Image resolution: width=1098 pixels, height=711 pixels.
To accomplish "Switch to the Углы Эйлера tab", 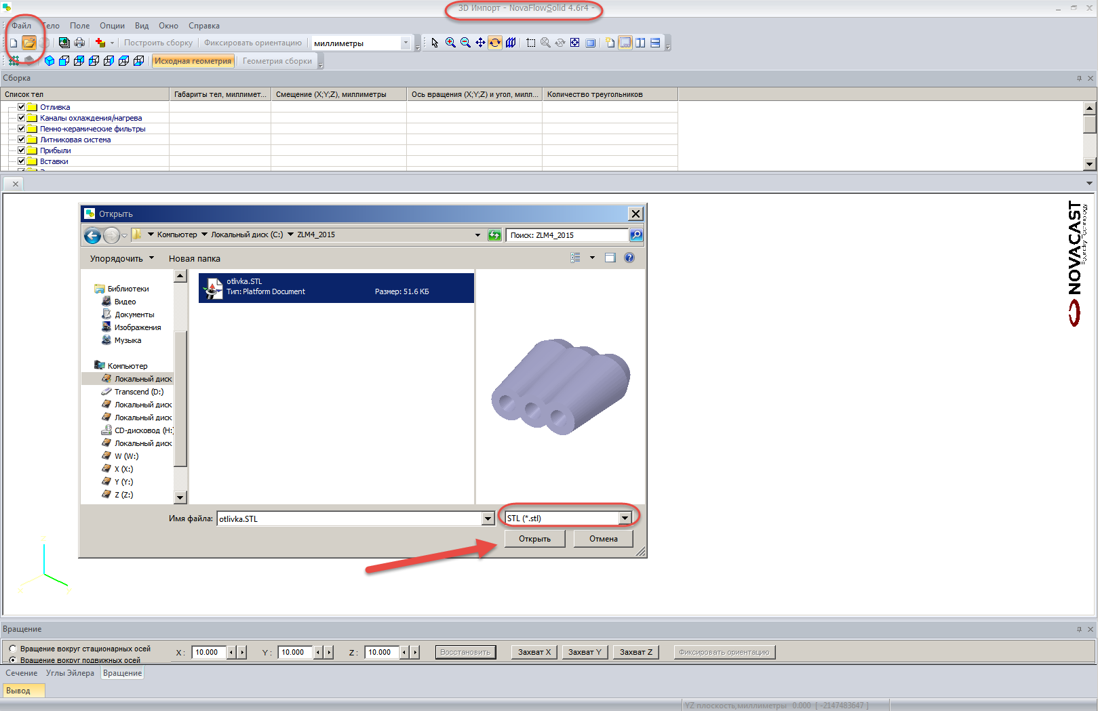I will (x=70, y=673).
